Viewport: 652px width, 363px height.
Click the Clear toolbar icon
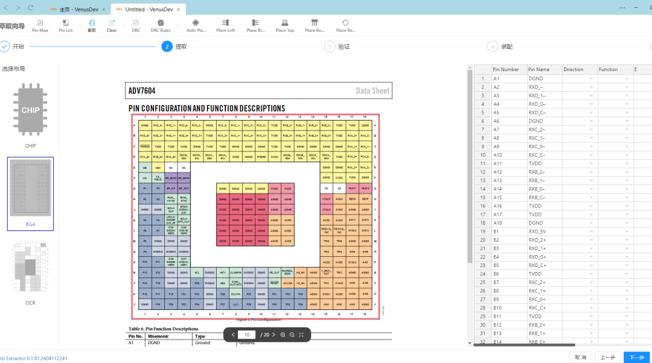point(112,26)
